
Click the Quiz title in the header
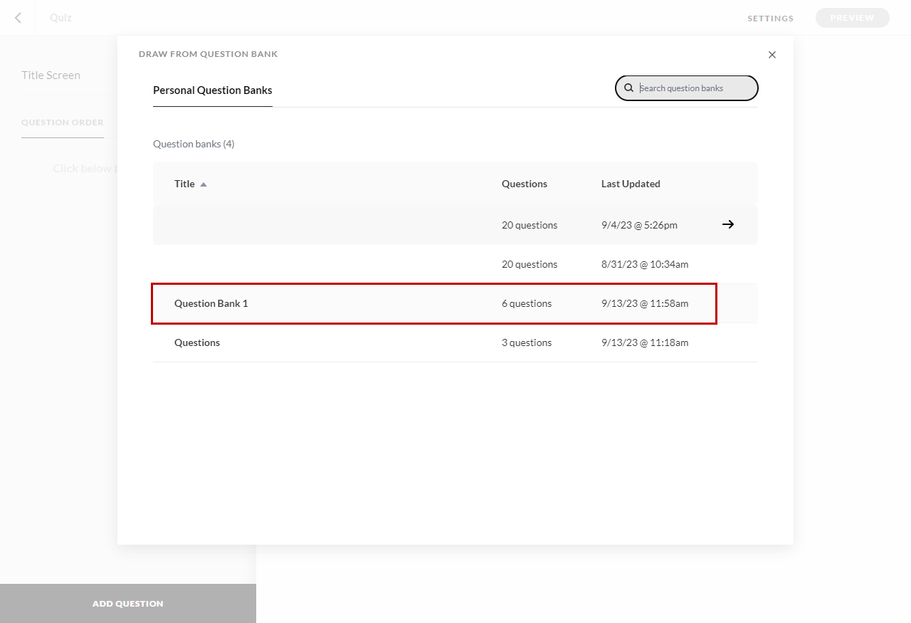pos(60,18)
